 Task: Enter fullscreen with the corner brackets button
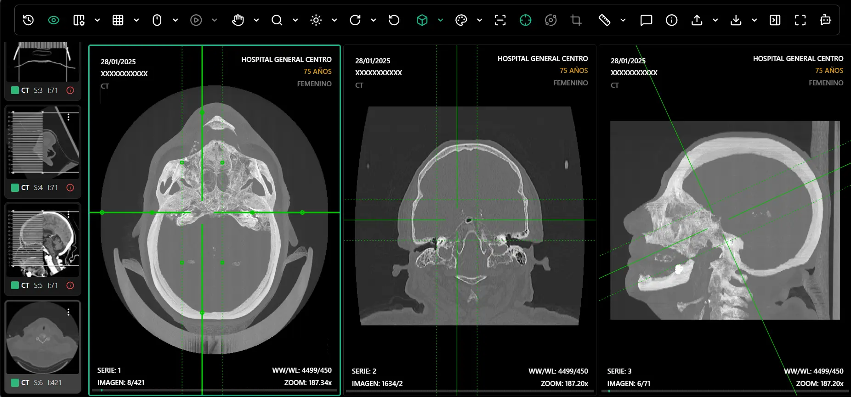point(800,20)
